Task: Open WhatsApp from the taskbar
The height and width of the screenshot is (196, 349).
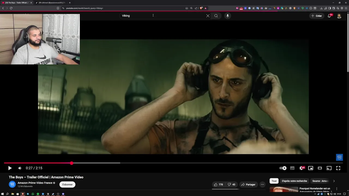Action: pos(33,194)
